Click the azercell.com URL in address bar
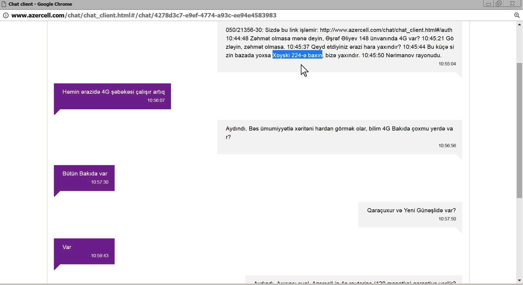Viewport: 523px width, 285px height. (144, 16)
